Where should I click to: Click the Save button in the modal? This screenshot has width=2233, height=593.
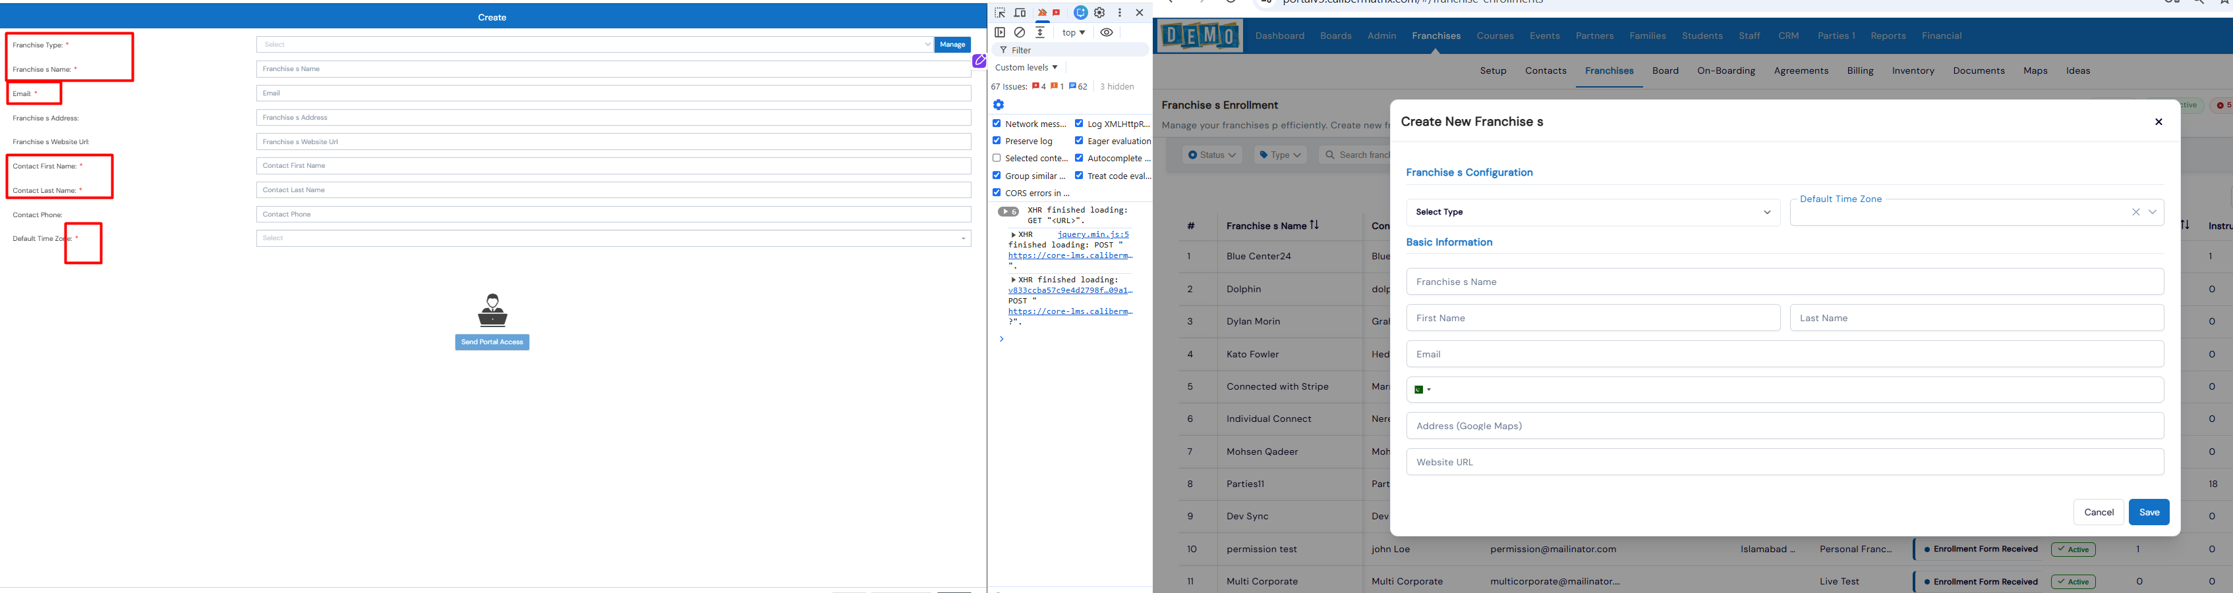coord(2149,513)
